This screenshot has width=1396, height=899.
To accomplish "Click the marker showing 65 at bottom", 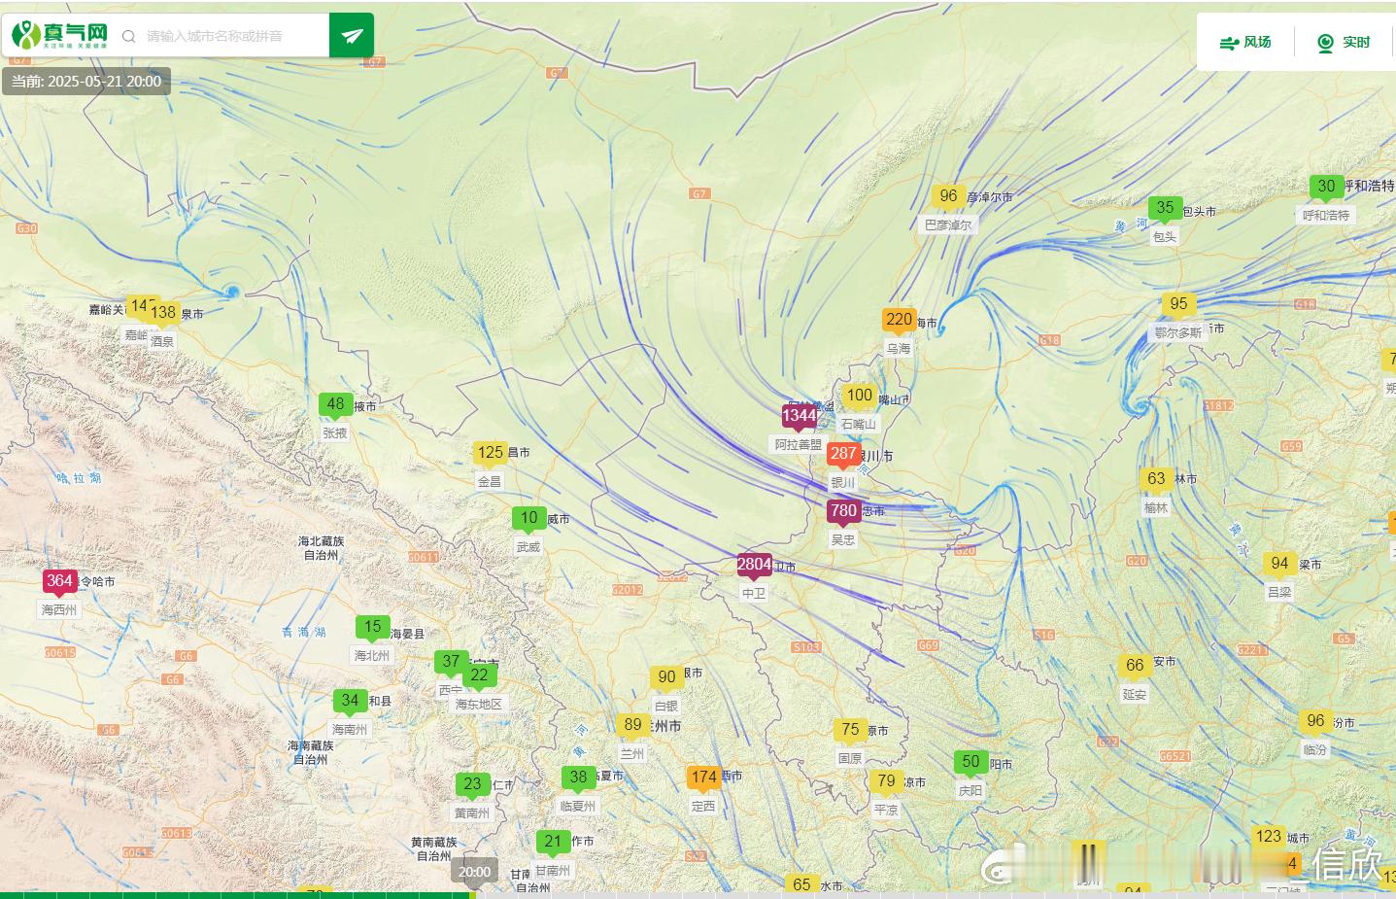I will (x=800, y=884).
